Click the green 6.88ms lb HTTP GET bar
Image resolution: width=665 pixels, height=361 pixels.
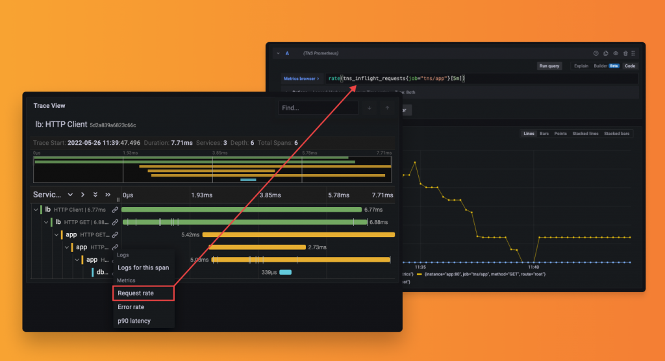245,222
